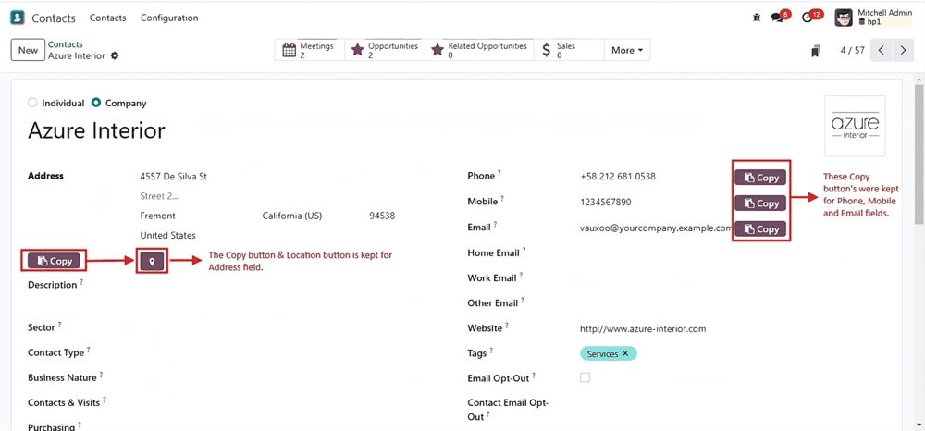Click the Street 2 placeholder field

click(x=159, y=196)
